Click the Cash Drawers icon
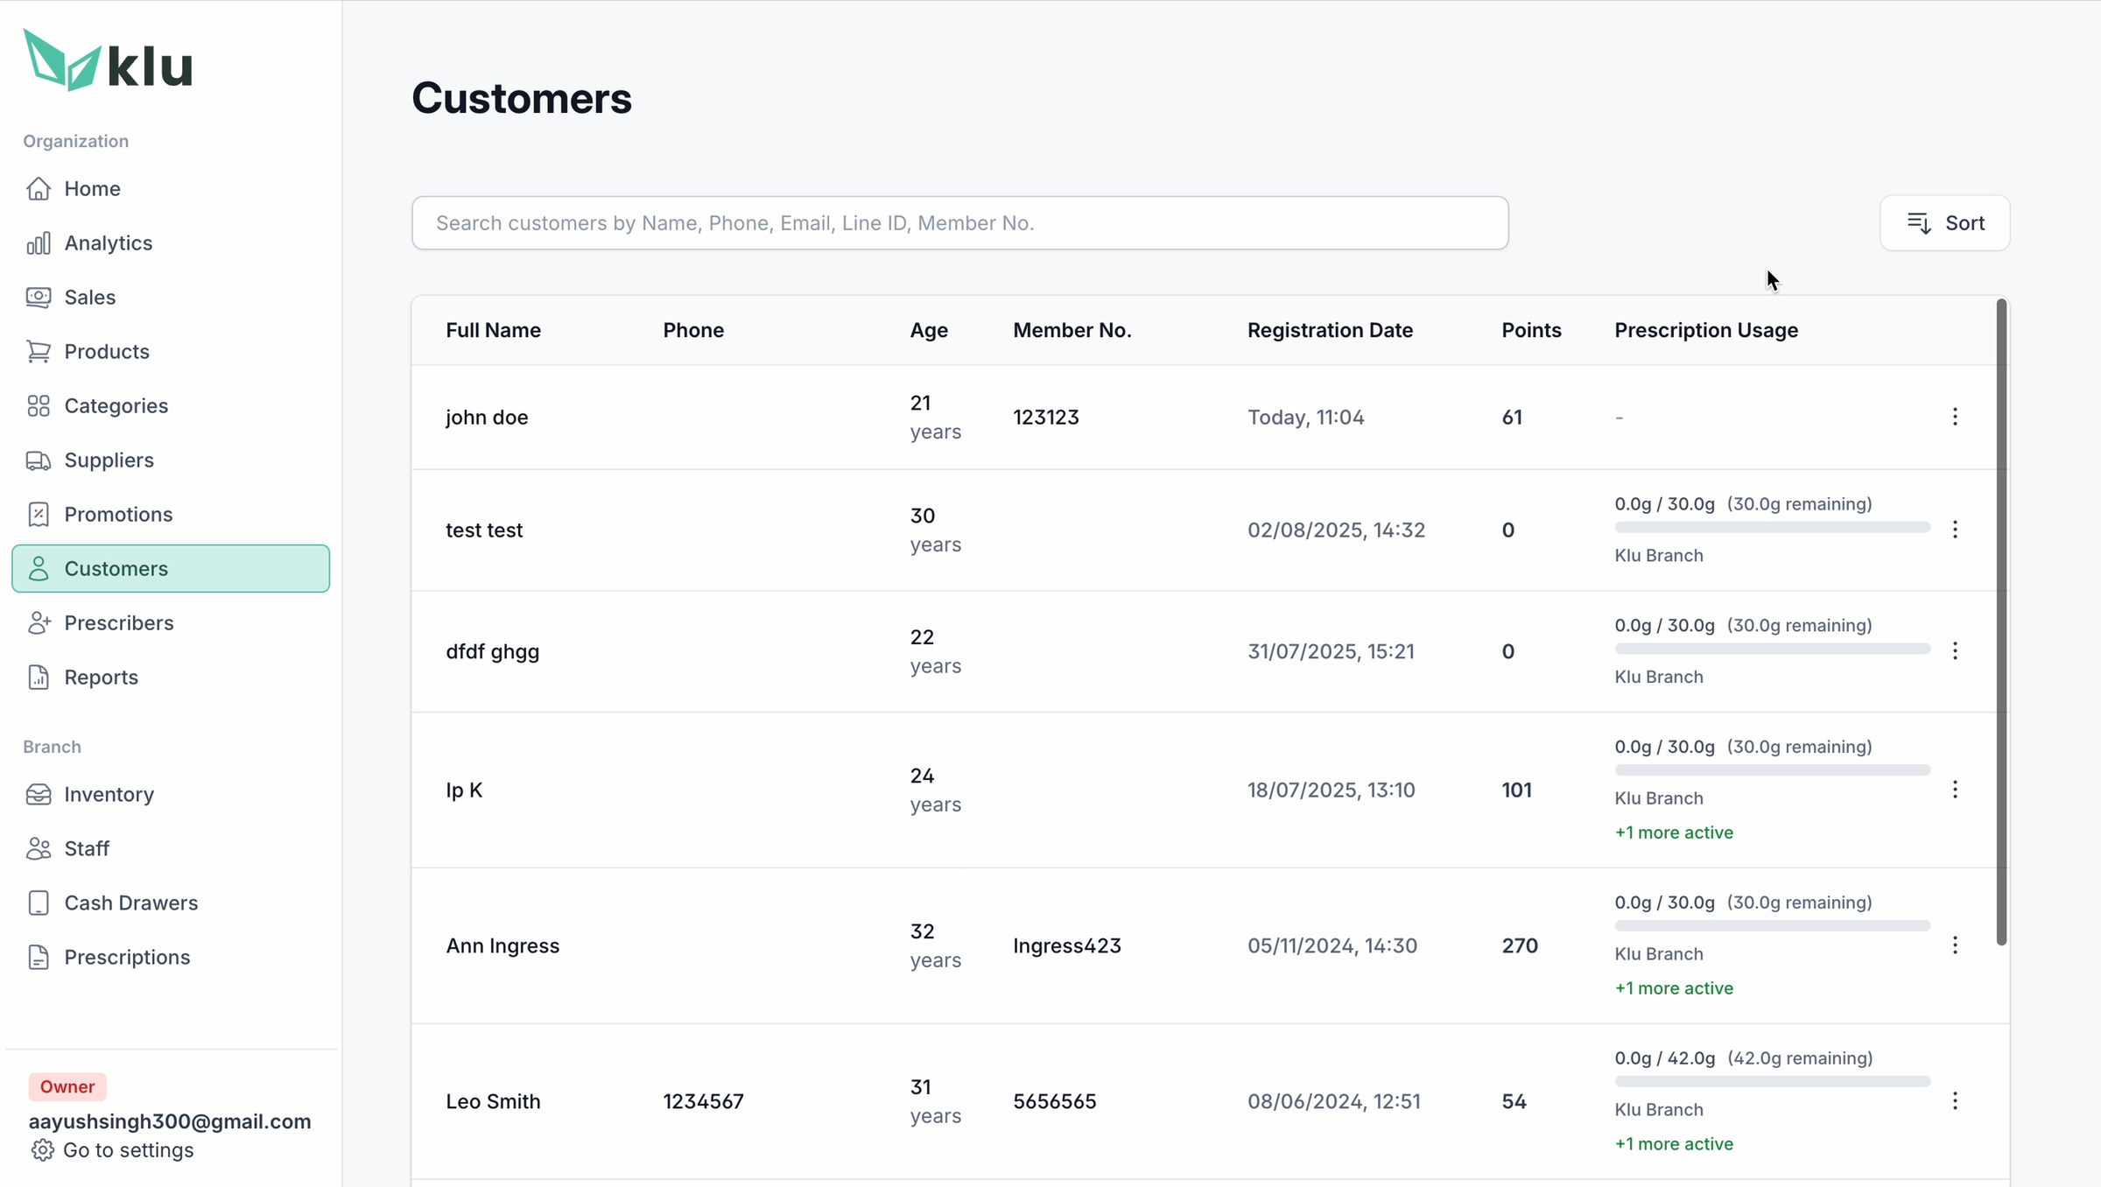This screenshot has width=2101, height=1187. point(39,903)
